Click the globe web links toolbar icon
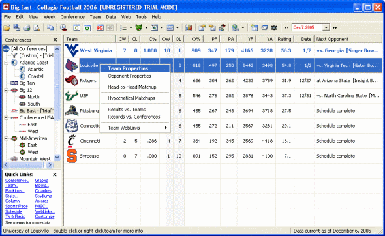 pos(235,28)
